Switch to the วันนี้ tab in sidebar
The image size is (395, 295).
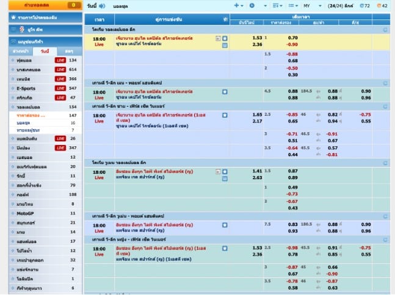[45, 51]
